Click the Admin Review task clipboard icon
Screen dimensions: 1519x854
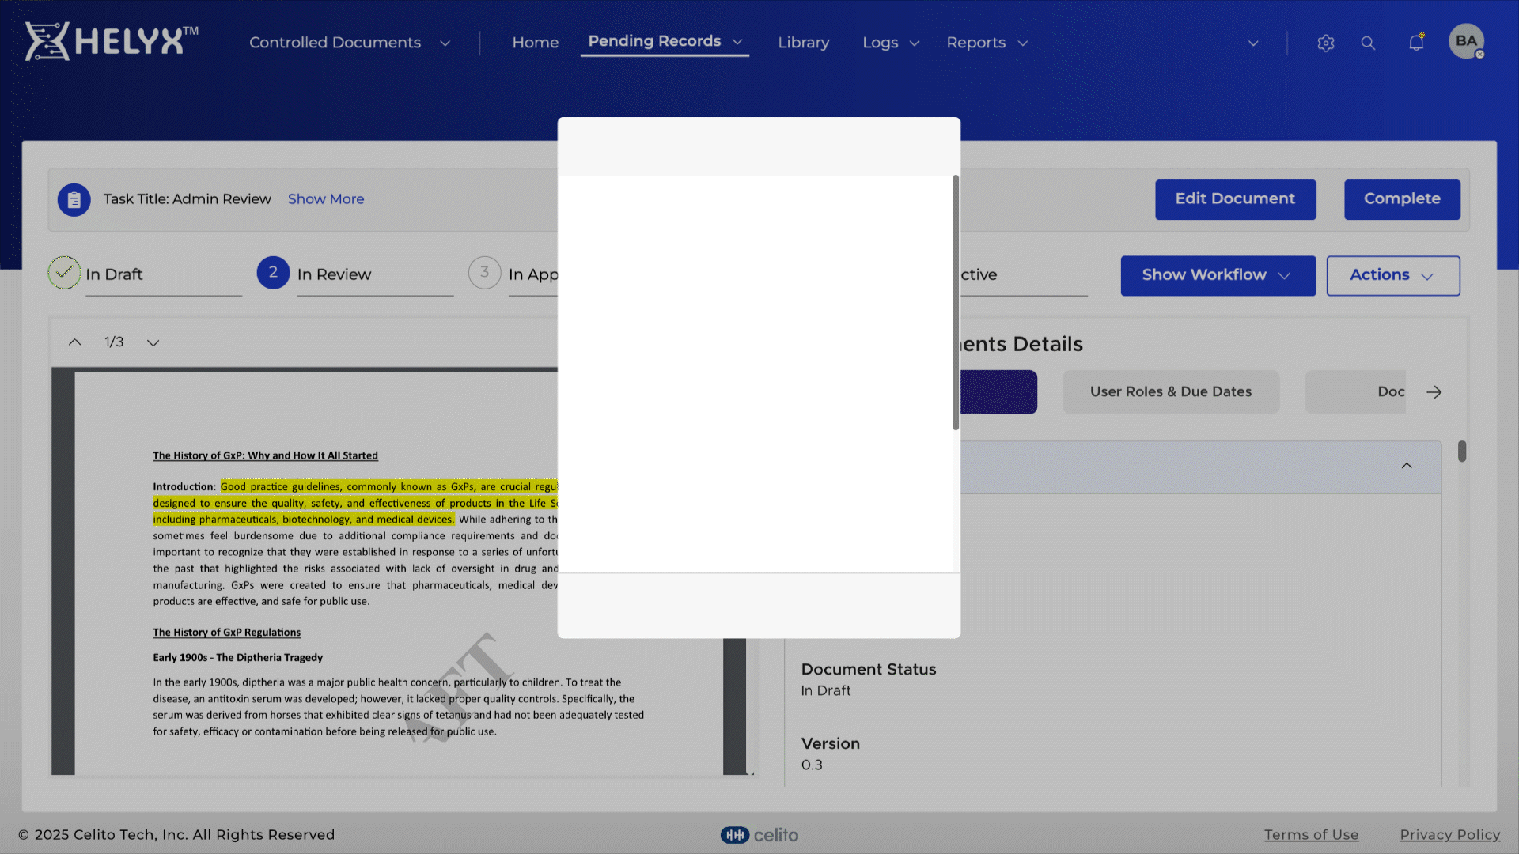pos(74,200)
